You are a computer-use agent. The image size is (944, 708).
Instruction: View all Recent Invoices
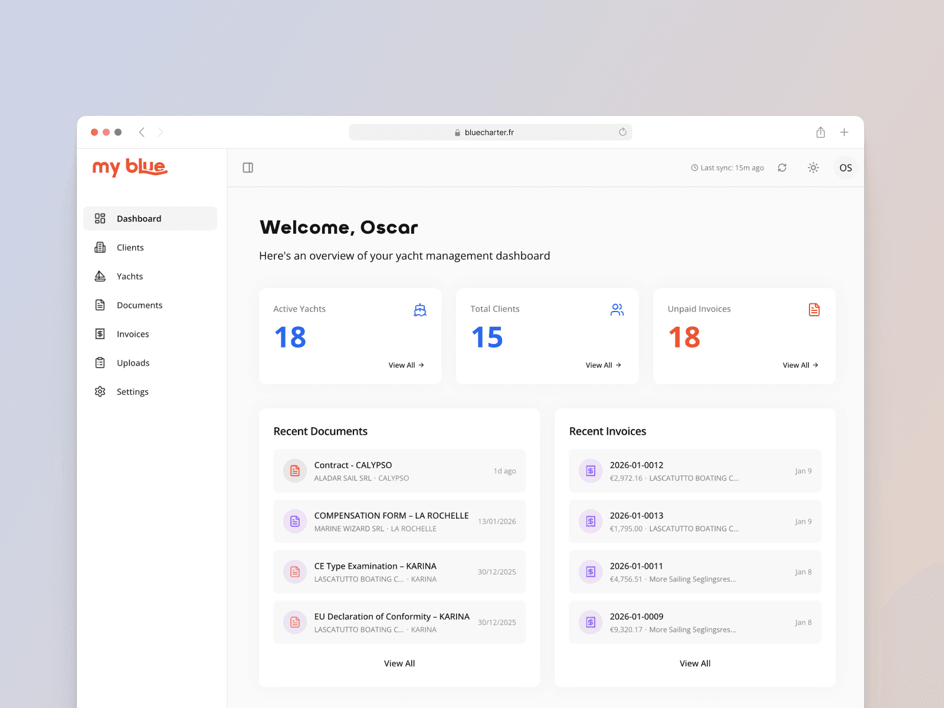coord(695,664)
